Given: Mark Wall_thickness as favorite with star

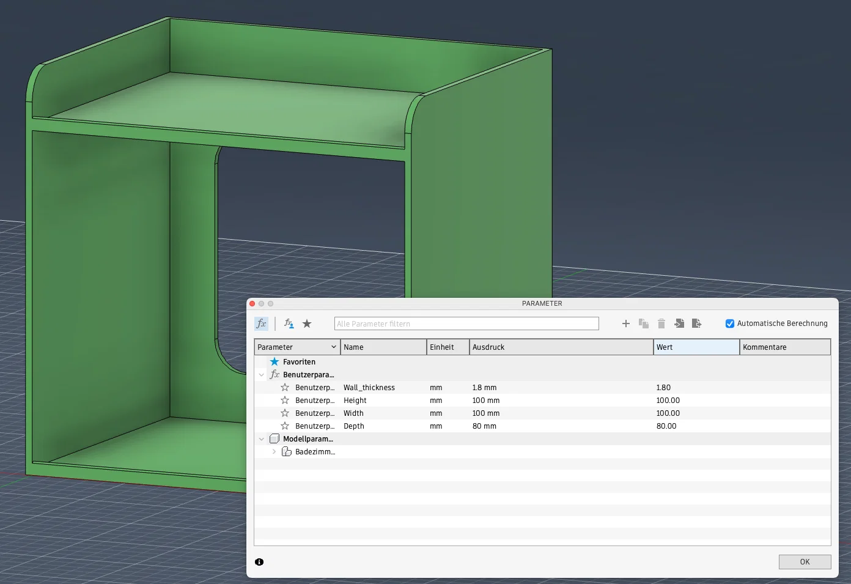Looking at the screenshot, I should click(x=285, y=388).
